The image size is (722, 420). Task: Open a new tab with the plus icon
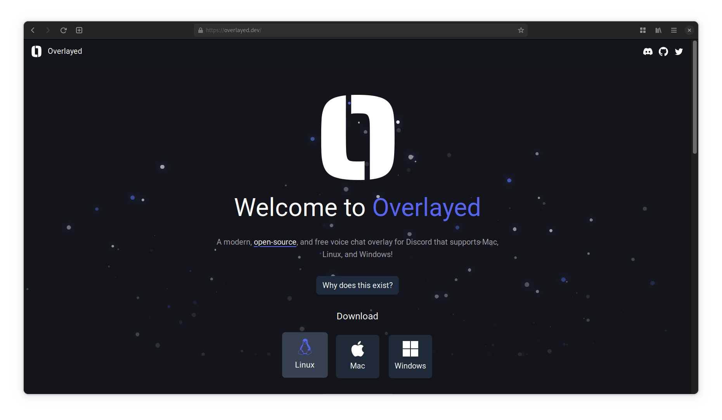tap(79, 30)
